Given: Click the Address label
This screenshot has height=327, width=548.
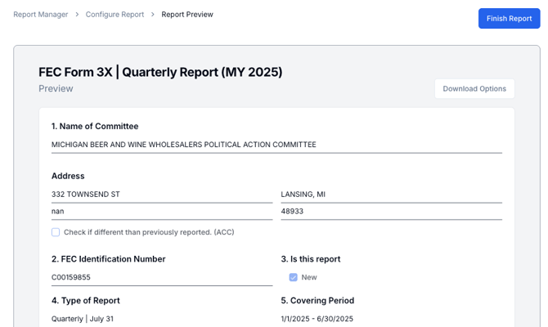Looking at the screenshot, I should 68,176.
